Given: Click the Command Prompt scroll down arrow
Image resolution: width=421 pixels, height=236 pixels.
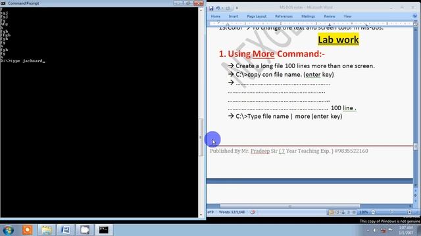Looking at the screenshot, I should point(201,215).
